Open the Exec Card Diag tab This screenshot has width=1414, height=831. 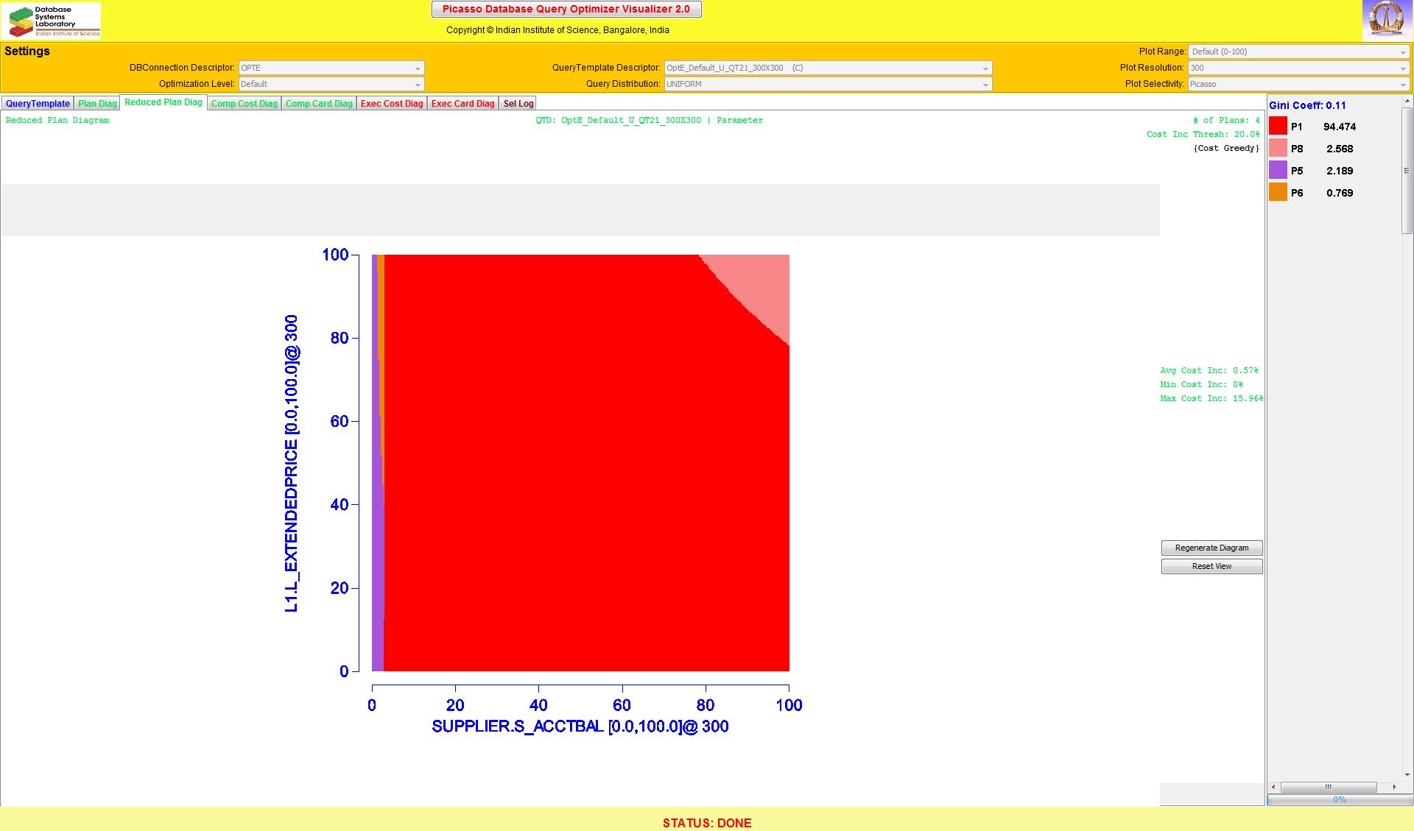tap(462, 104)
